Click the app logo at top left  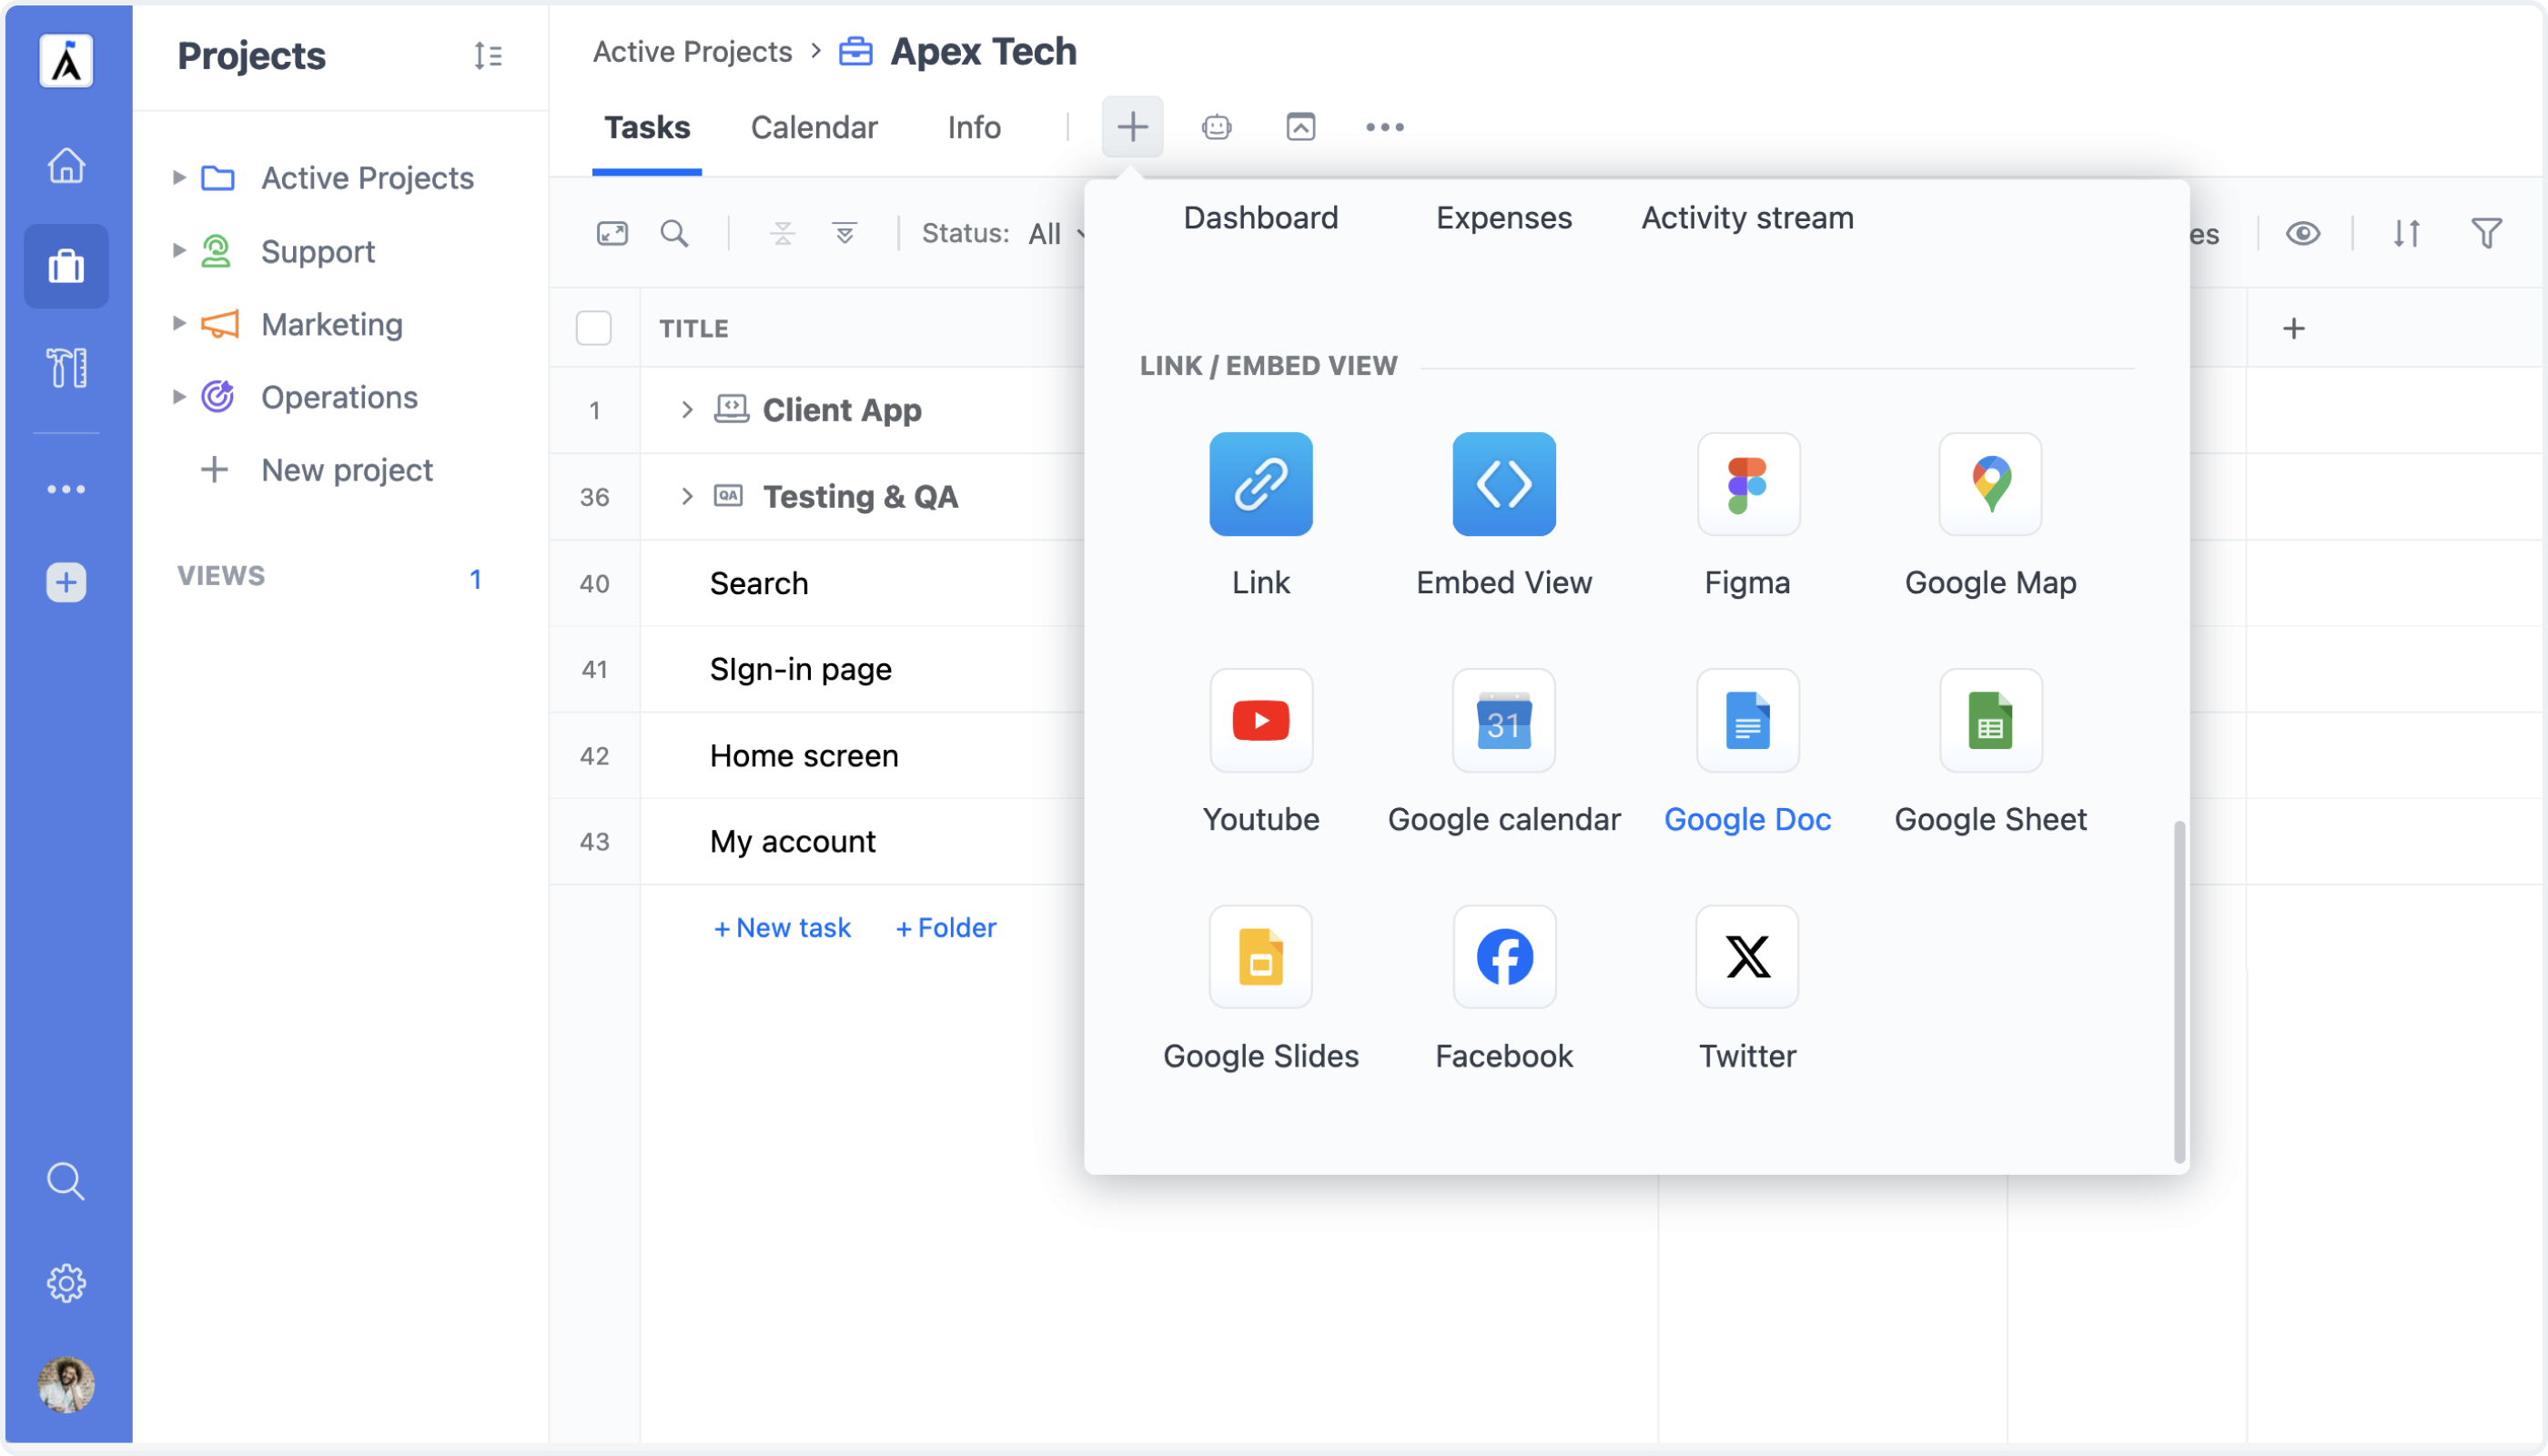(x=66, y=60)
